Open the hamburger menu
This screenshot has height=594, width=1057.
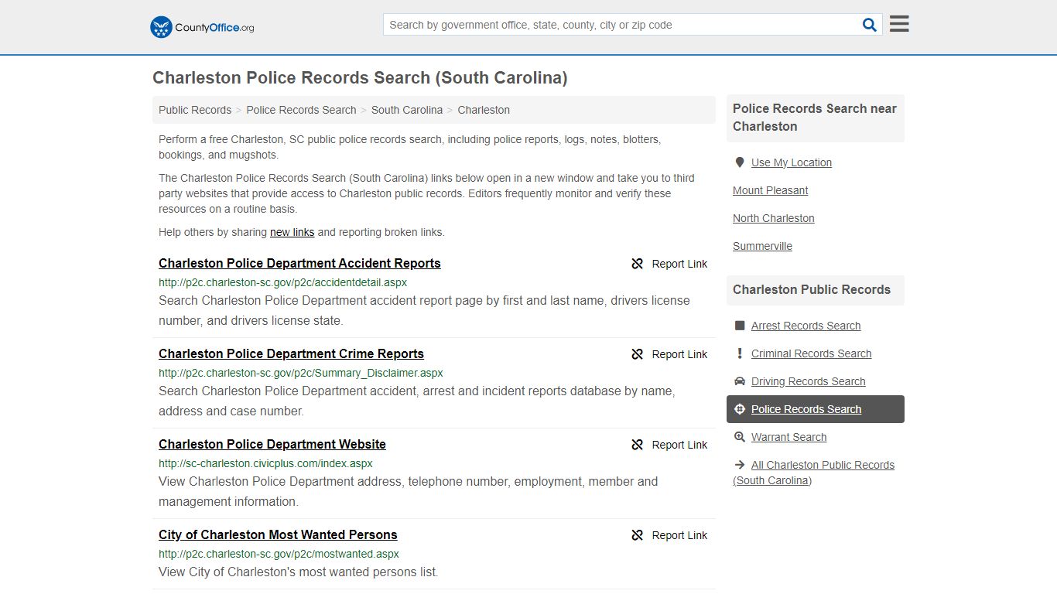point(899,24)
